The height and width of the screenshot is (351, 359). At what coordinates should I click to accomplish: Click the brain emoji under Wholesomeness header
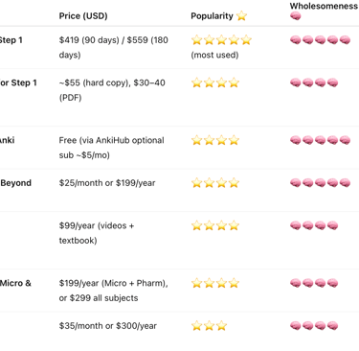pyautogui.click(x=296, y=16)
